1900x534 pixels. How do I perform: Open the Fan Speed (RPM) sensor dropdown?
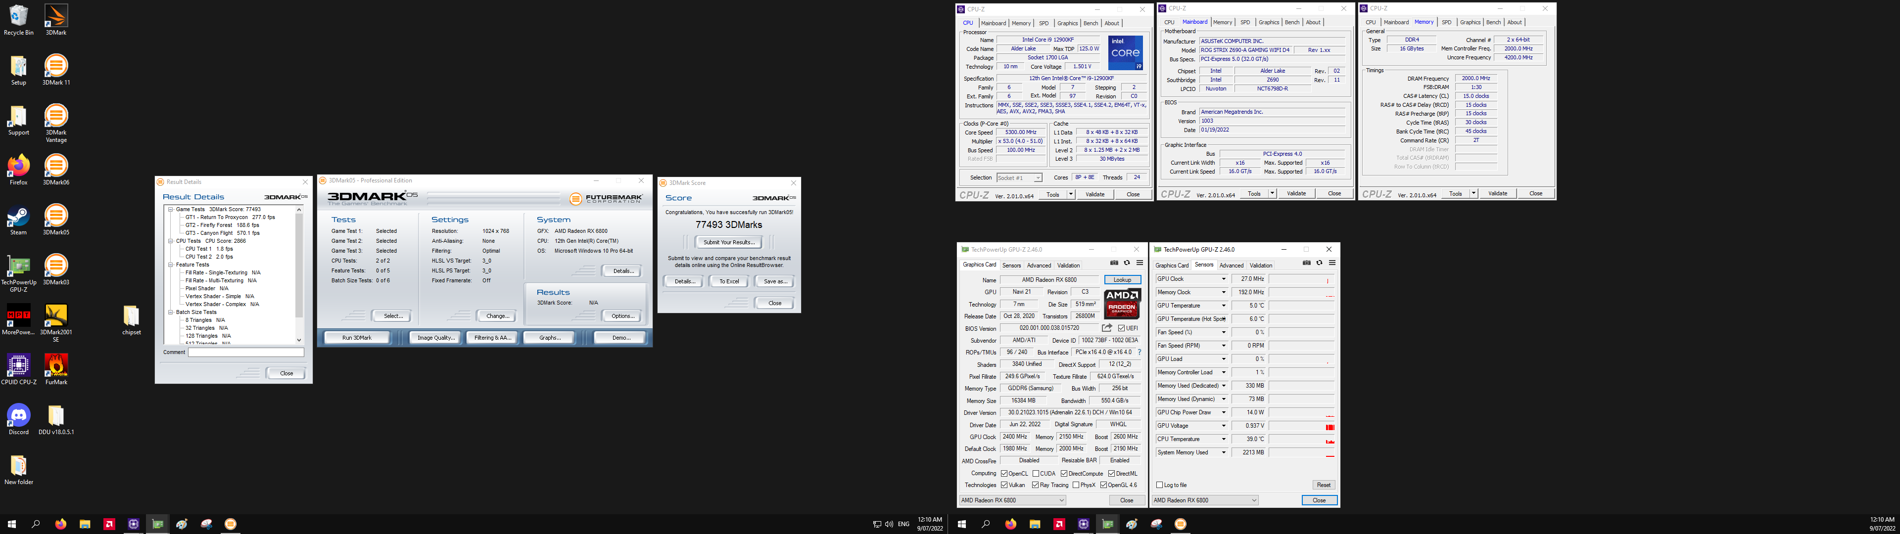[1224, 346]
